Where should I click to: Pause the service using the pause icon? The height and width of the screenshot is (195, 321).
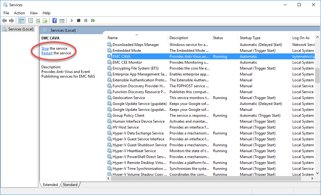[x=86, y=20]
